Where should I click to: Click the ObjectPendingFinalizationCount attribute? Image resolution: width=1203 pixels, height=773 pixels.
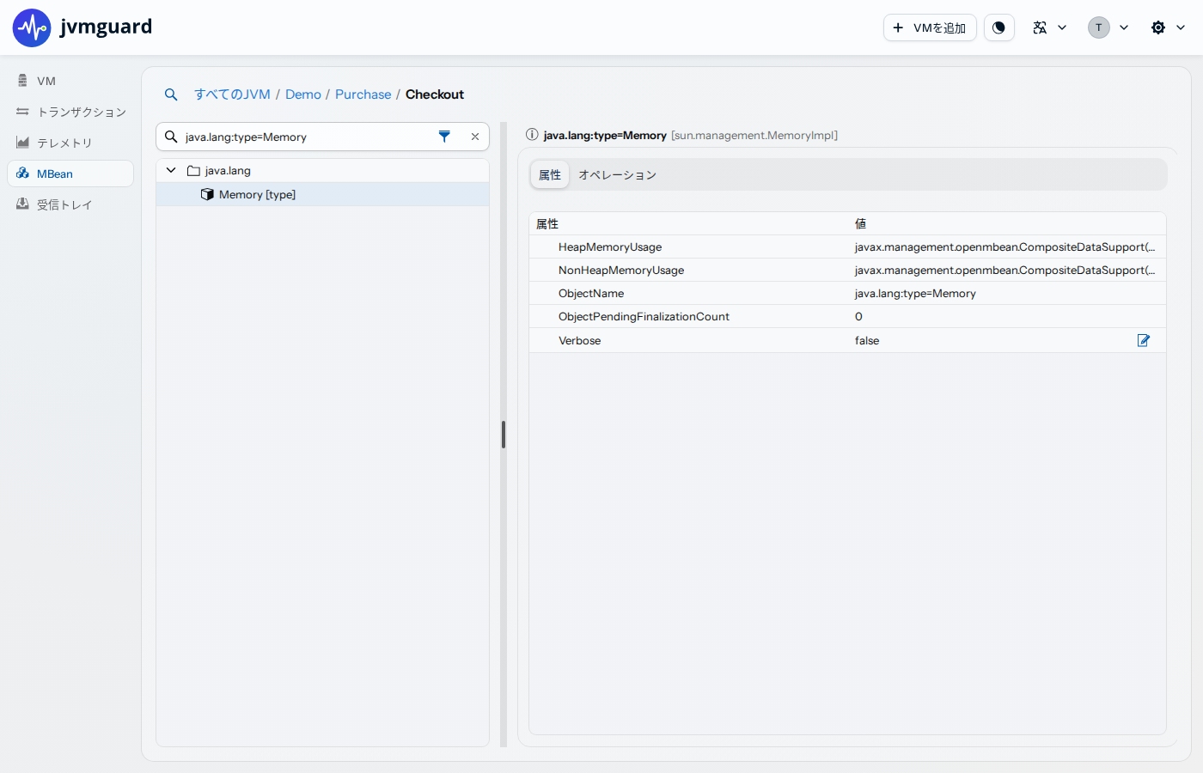pos(644,317)
